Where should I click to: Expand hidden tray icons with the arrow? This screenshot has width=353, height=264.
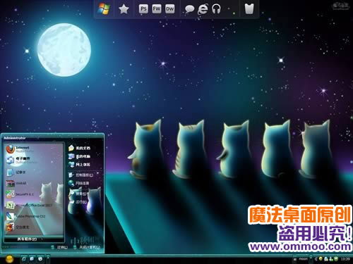(316, 259)
